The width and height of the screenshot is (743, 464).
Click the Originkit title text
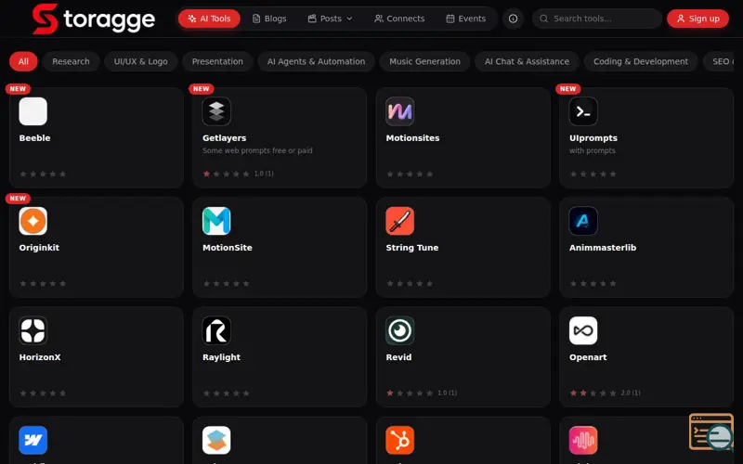tap(39, 248)
